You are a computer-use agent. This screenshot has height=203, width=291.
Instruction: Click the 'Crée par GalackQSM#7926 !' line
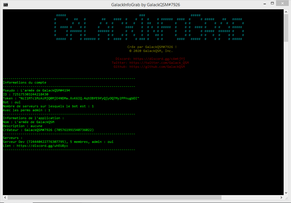[x=152, y=47]
